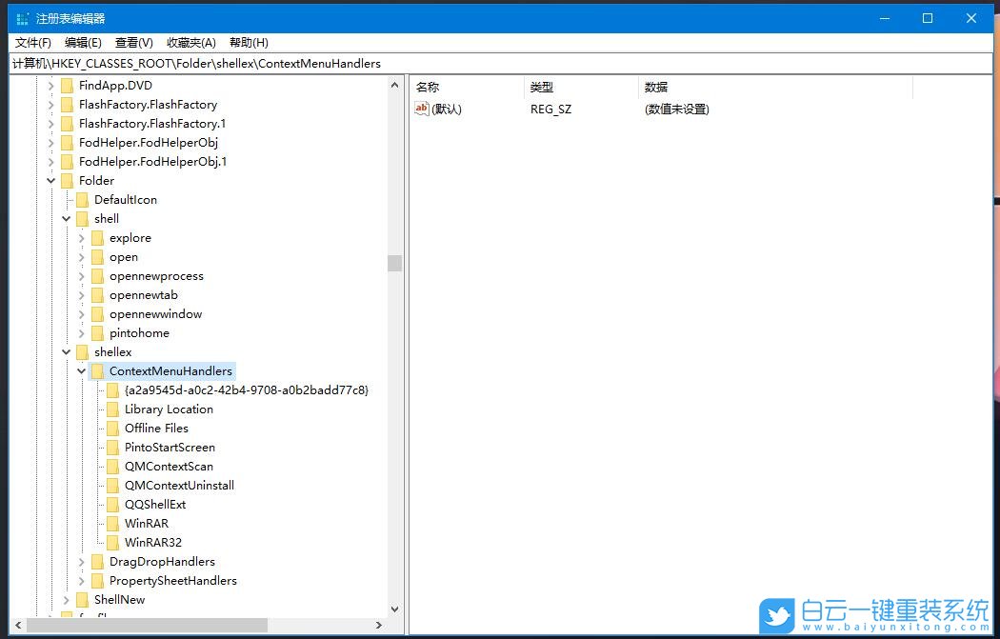Screen dimensions: 1000x639
Task: Collapse the shellex tree branch
Action: (66, 351)
